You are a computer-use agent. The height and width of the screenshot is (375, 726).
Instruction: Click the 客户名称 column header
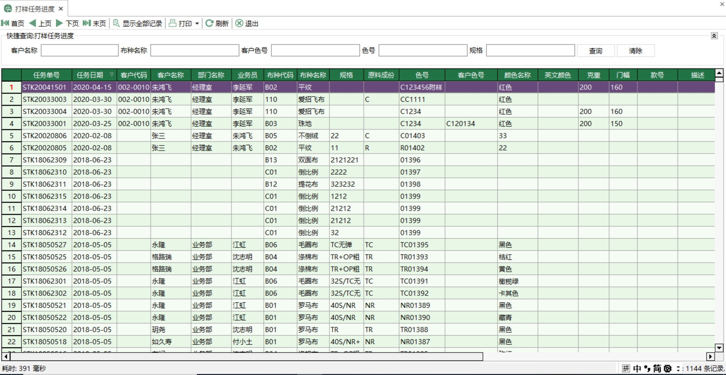[171, 75]
